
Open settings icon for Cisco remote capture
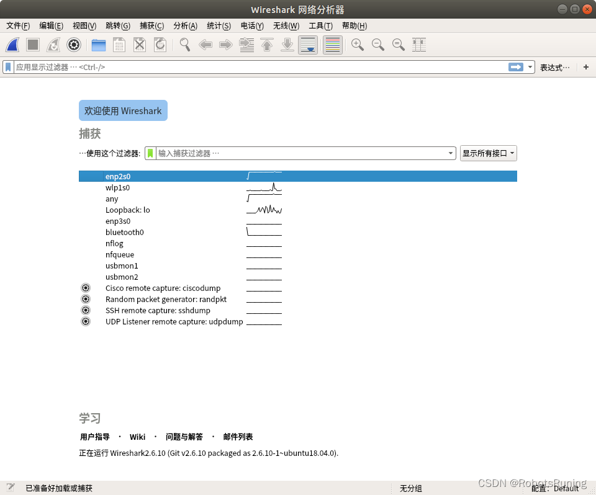86,288
